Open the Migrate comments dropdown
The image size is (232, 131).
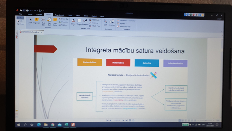[x=122, y=23]
